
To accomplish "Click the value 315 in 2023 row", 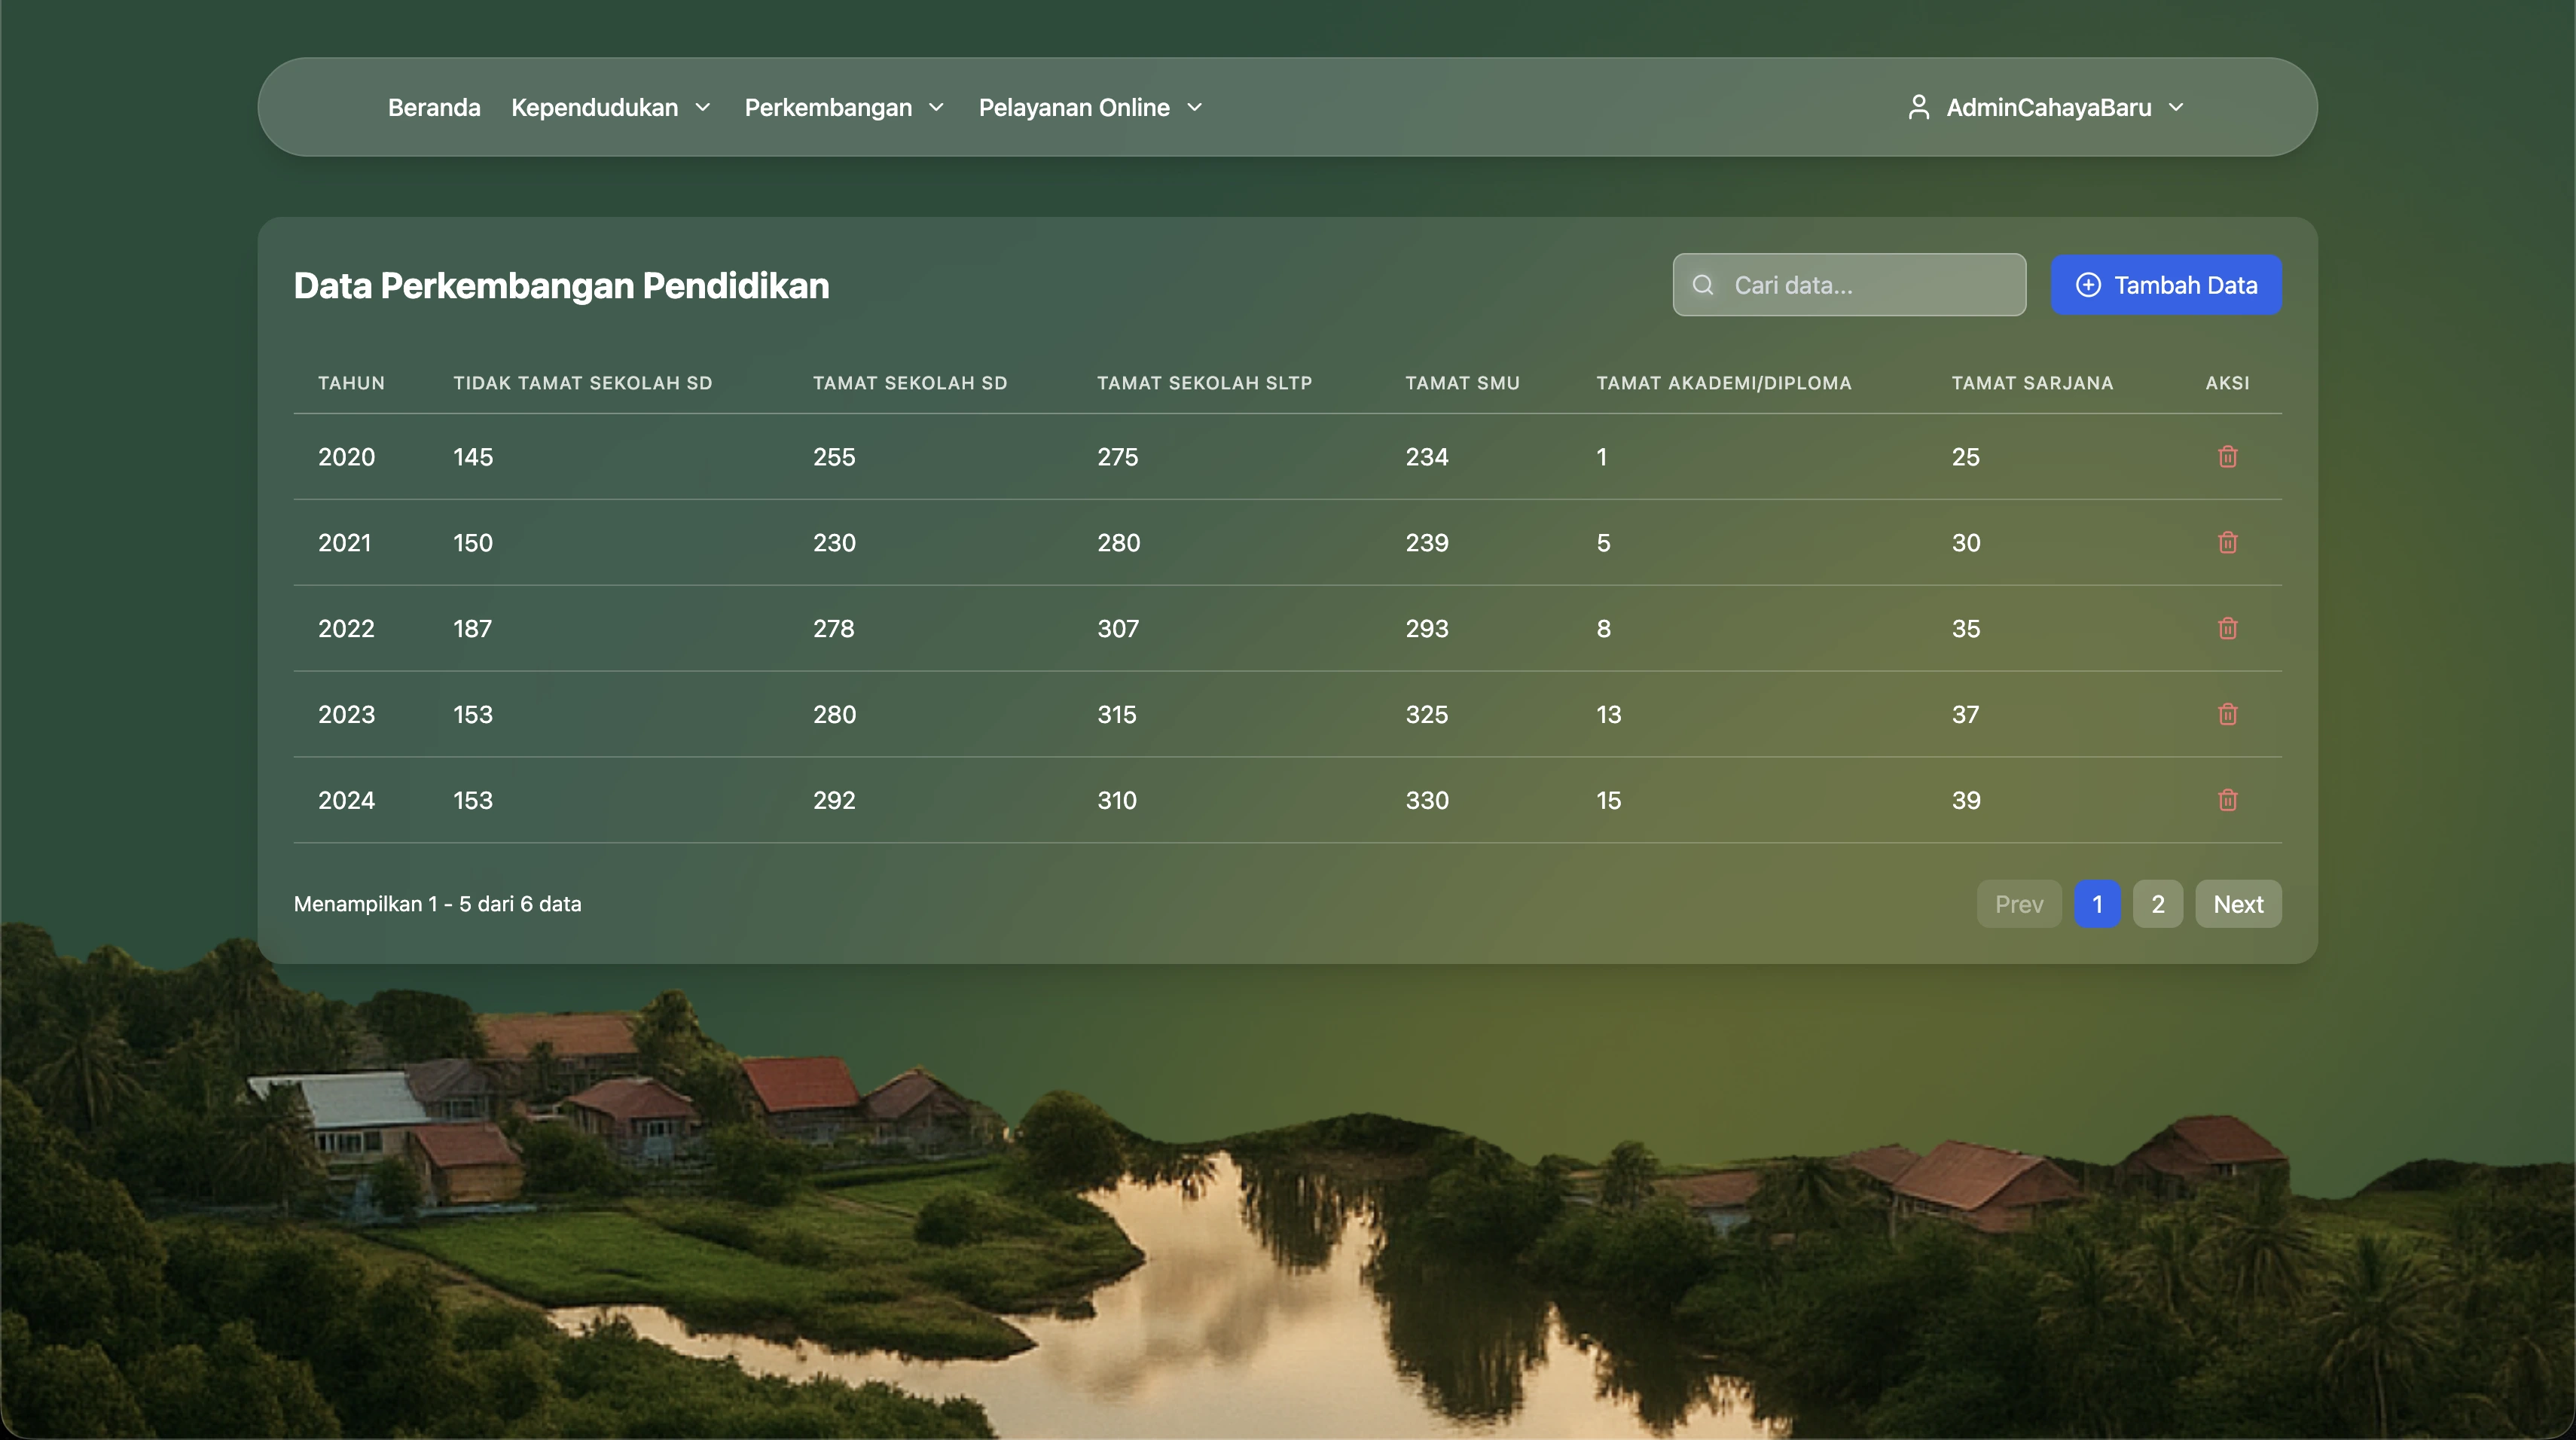I will click(x=1117, y=715).
